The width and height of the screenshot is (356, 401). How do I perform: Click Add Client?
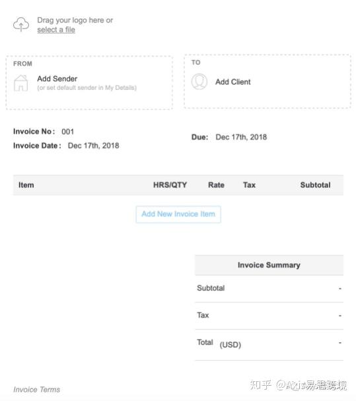(x=232, y=82)
